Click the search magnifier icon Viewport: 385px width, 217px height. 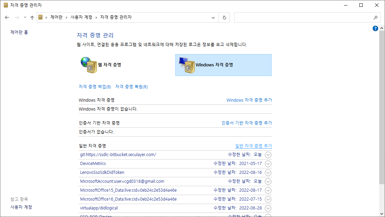(x=375, y=17)
